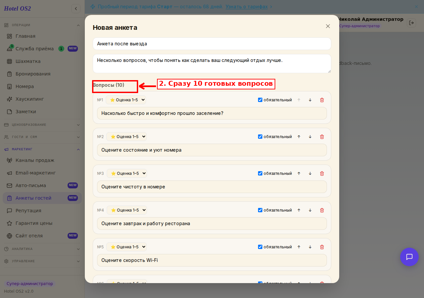Screen dimensions: 424x298
Task: Open the Оценка 1–5 type dropdown for №2
Action: point(127,137)
